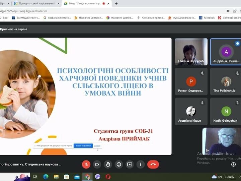Leave the call with red hang-up button
Viewport: 241px width, 181px height.
click(x=153, y=164)
